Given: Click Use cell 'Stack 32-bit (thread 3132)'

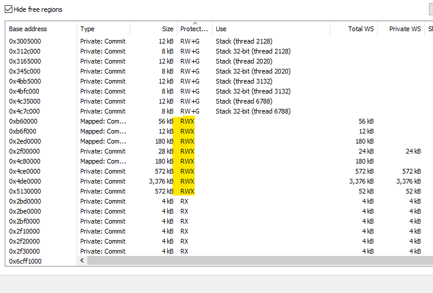Looking at the screenshot, I should [253, 91].
